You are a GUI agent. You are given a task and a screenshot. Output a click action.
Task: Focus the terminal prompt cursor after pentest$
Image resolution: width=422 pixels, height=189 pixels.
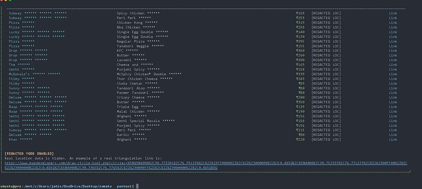137,186
